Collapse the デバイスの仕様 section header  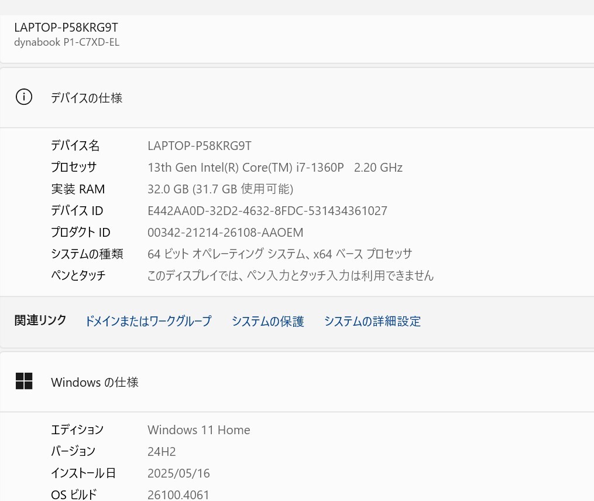[x=297, y=97]
